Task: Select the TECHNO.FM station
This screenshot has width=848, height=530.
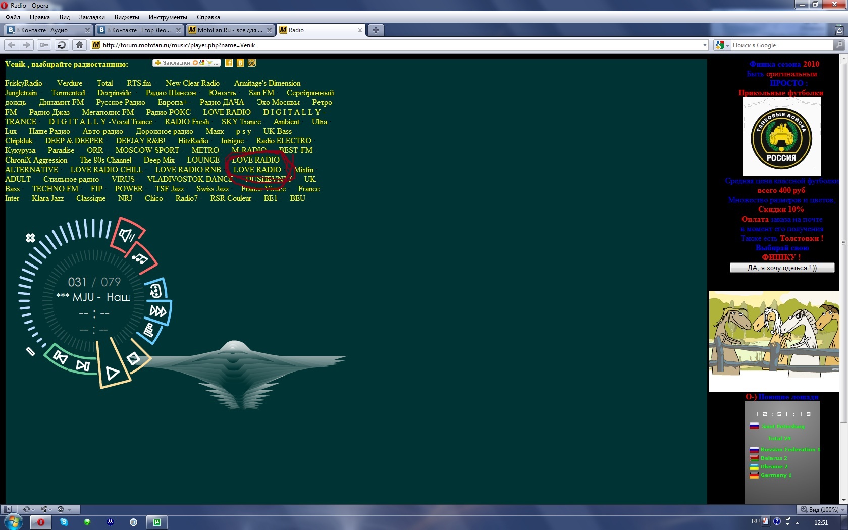Action: click(x=56, y=189)
